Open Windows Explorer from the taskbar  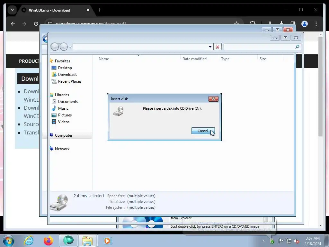point(87,241)
